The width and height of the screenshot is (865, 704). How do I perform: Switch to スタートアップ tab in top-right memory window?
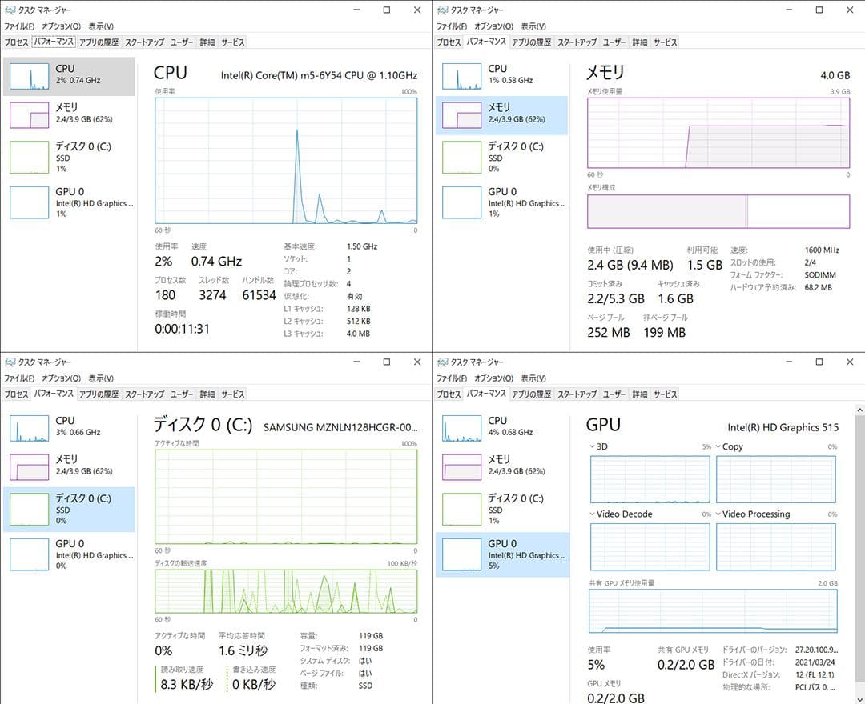[577, 42]
